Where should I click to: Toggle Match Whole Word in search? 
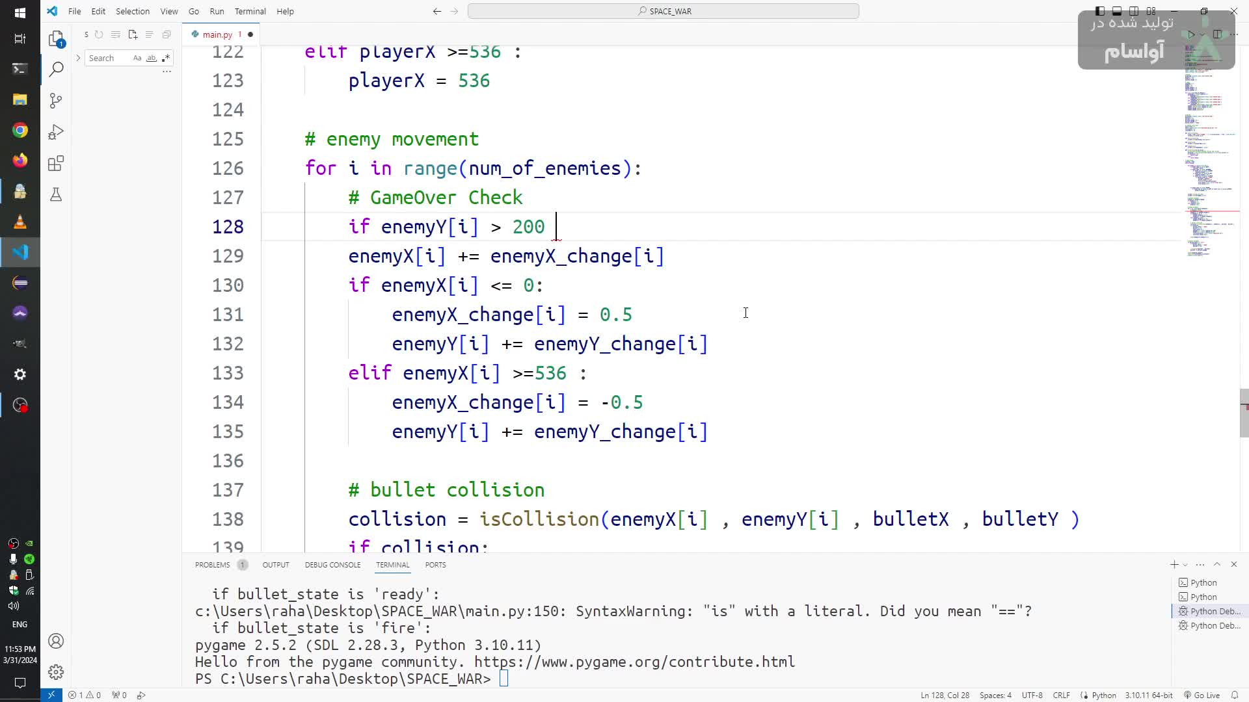(x=152, y=58)
